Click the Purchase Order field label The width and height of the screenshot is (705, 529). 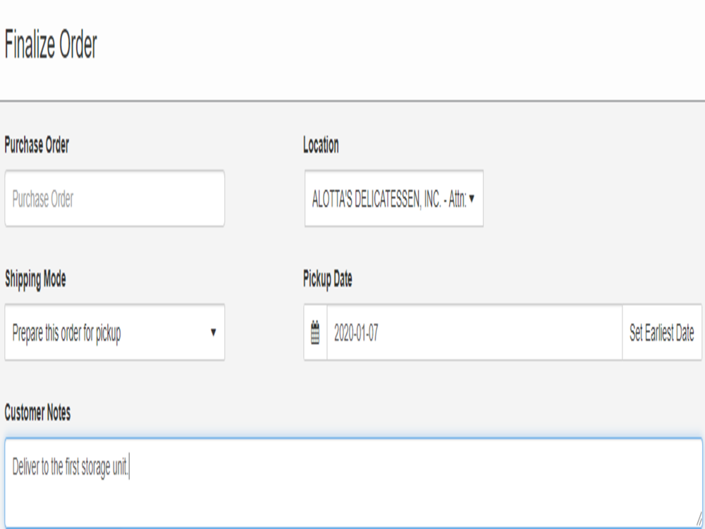coord(37,145)
